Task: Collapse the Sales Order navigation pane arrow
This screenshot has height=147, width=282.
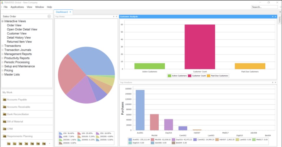Action: 49,16
